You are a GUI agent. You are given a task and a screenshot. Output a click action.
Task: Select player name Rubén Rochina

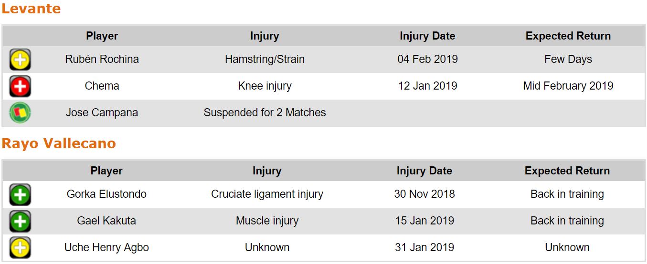point(102,60)
